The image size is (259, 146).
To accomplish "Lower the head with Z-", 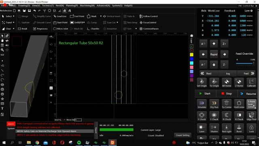I will click(x=224, y=65).
